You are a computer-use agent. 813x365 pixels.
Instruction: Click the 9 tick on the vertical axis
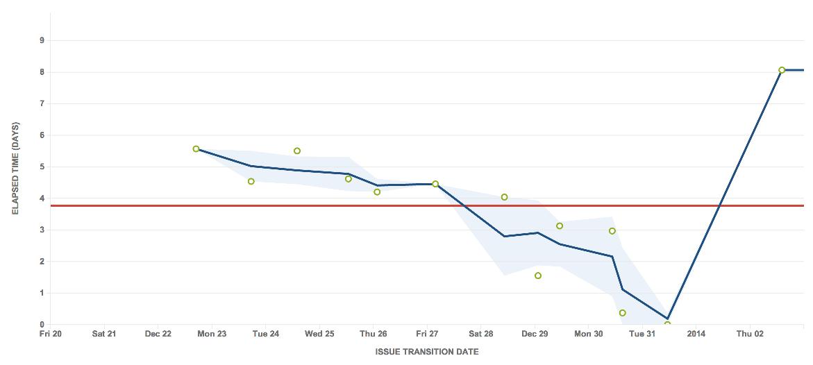click(42, 40)
